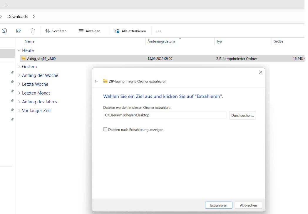The image size is (308, 214).
Task: Close the extract dialog with X
Action: coord(261,72)
